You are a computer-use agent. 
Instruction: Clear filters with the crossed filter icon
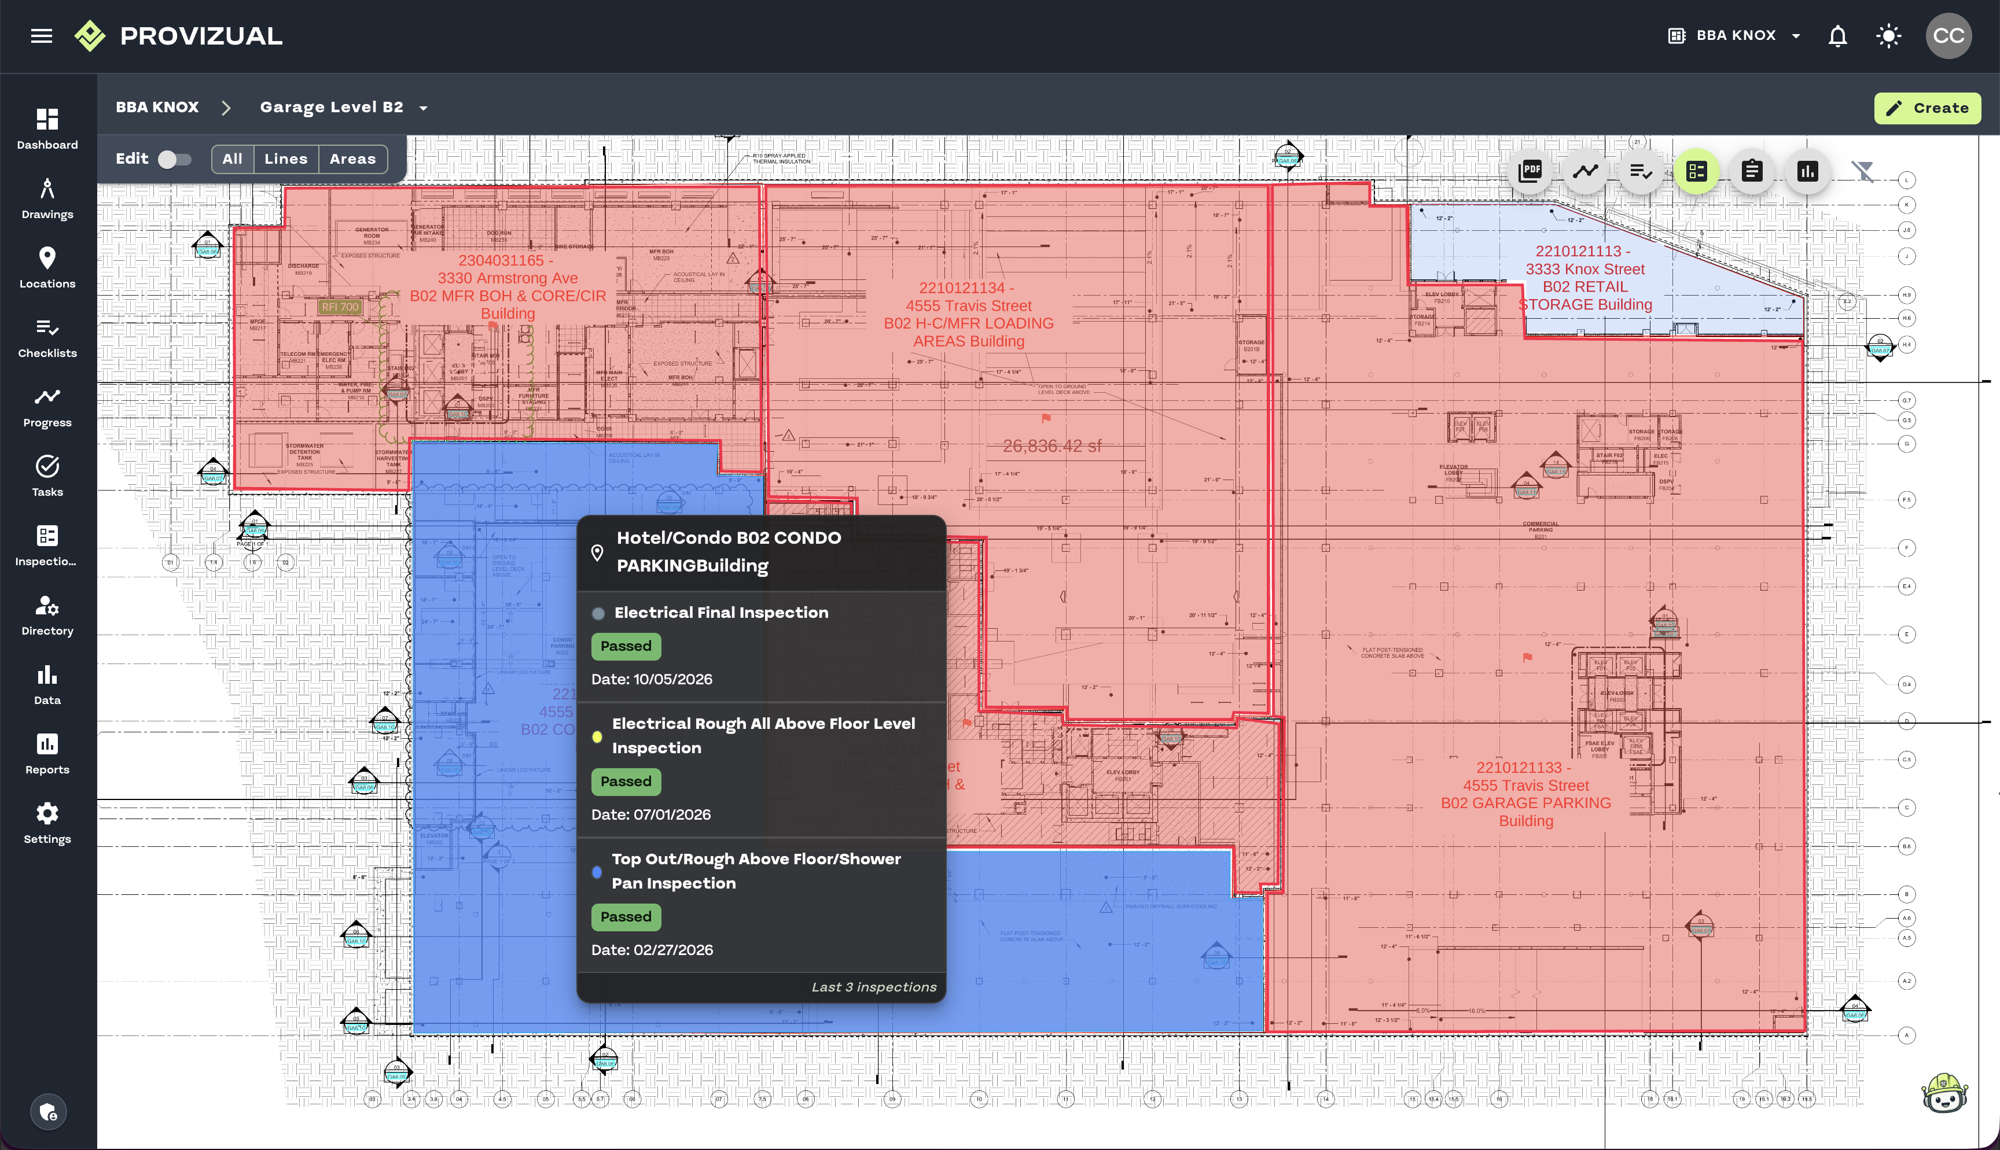[1863, 171]
